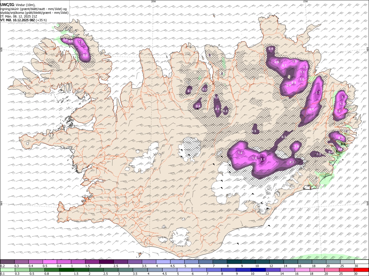Click the '0.2' label in the legend
The image size is (369, 276).
pyautogui.click(x=2, y=266)
